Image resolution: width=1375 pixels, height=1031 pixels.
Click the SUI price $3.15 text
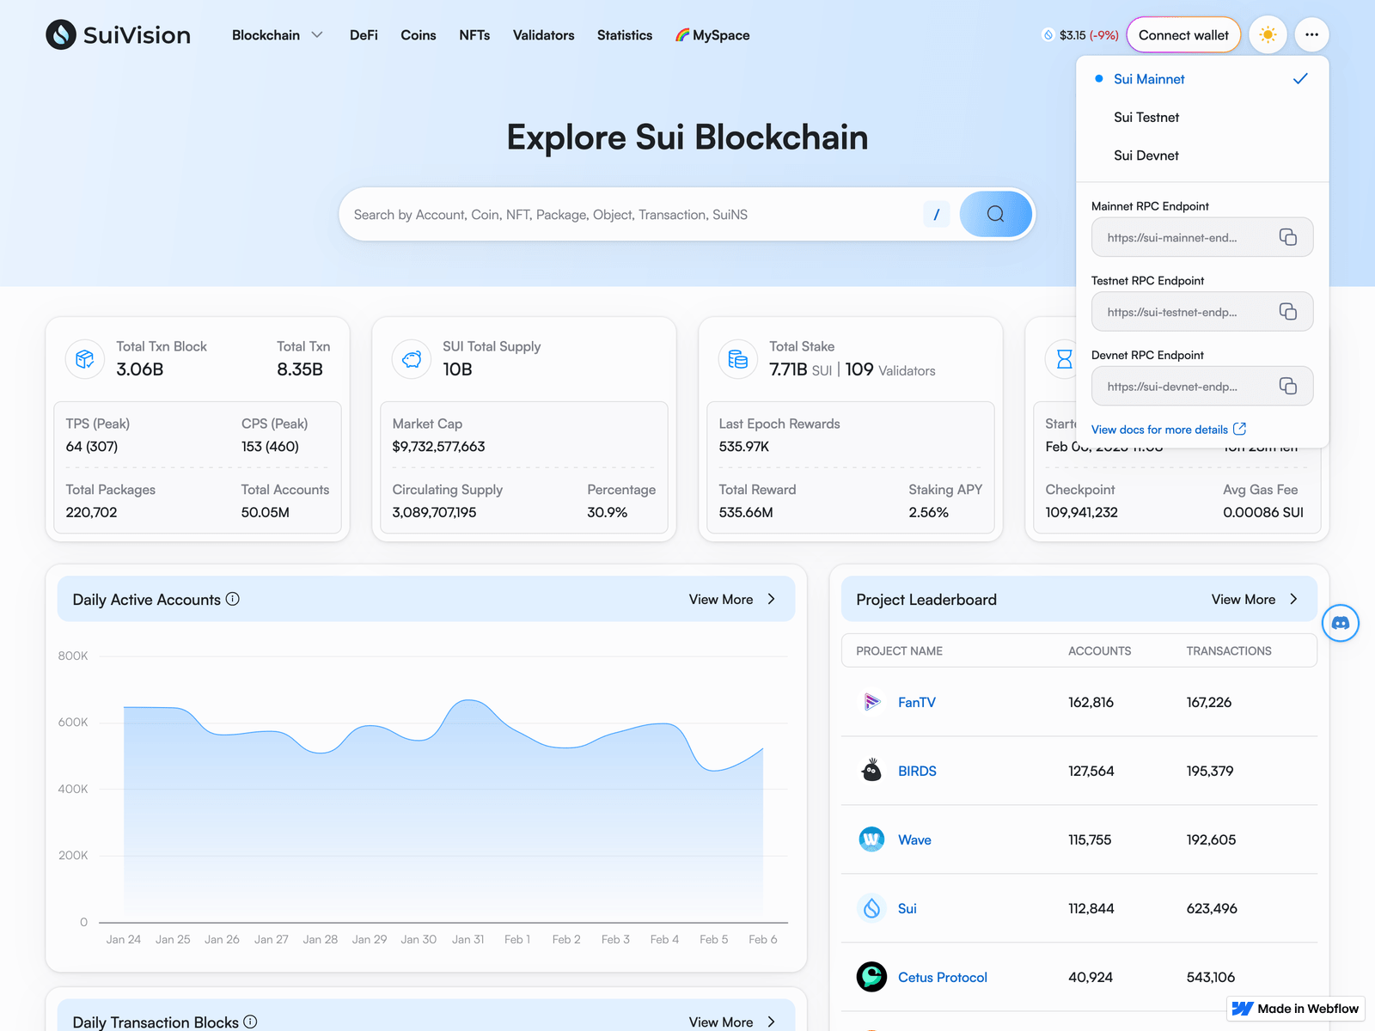tap(1072, 35)
